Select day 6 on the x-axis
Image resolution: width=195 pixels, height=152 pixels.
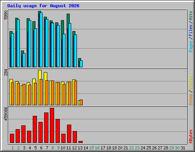click(41, 148)
